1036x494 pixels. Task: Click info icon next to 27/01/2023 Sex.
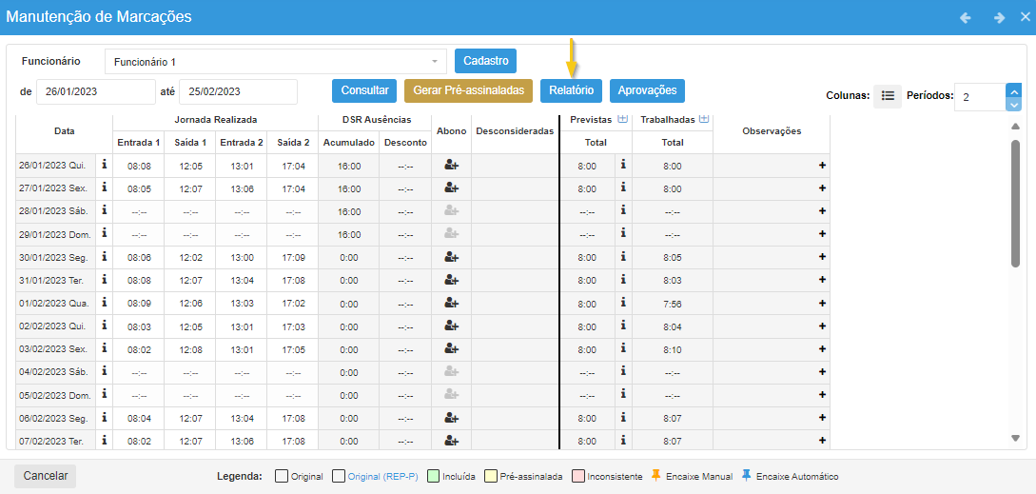[104, 188]
